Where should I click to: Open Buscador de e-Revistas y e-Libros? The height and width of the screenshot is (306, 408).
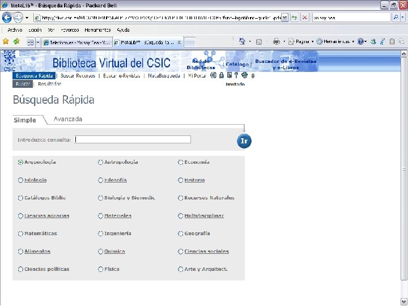[x=286, y=64]
